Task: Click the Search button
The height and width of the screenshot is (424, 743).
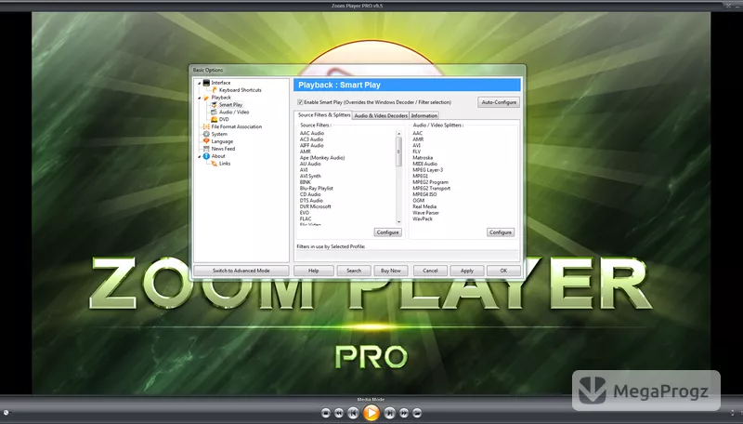Action: point(354,271)
